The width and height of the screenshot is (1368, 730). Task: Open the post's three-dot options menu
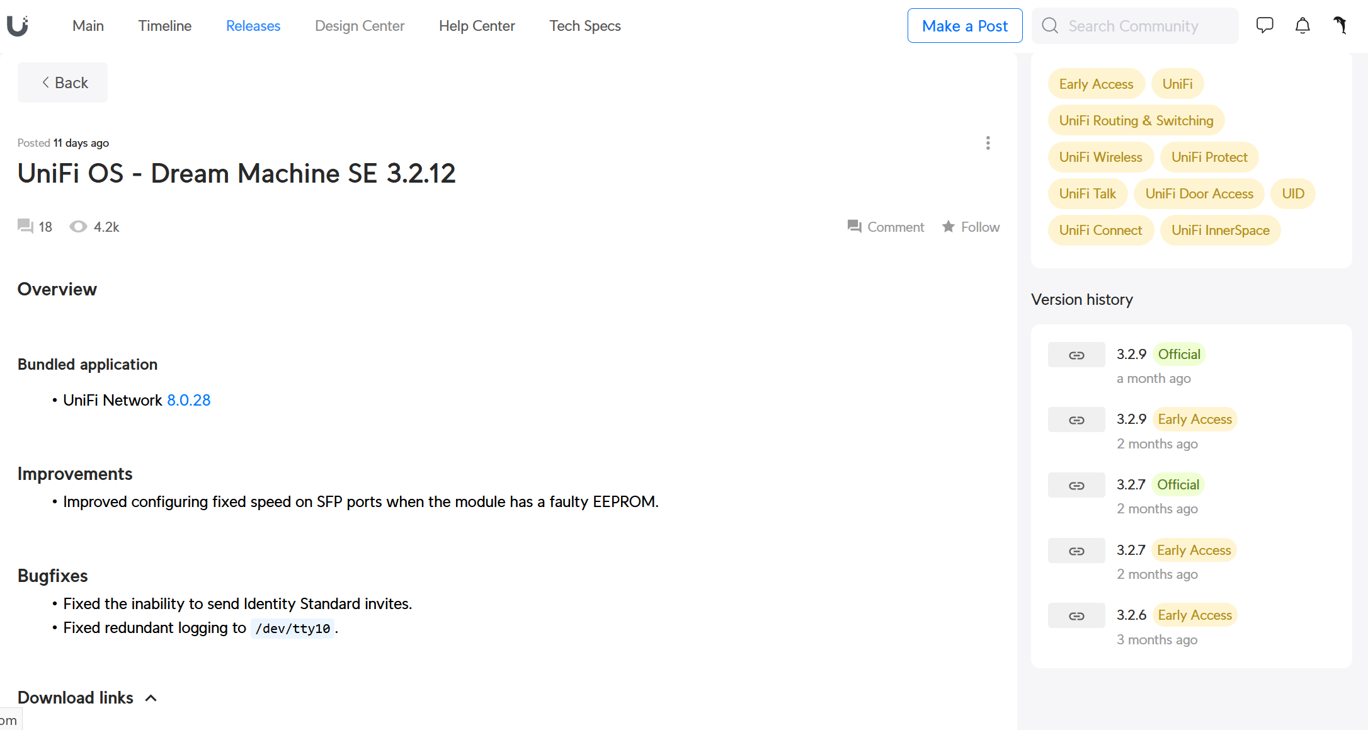pos(988,143)
